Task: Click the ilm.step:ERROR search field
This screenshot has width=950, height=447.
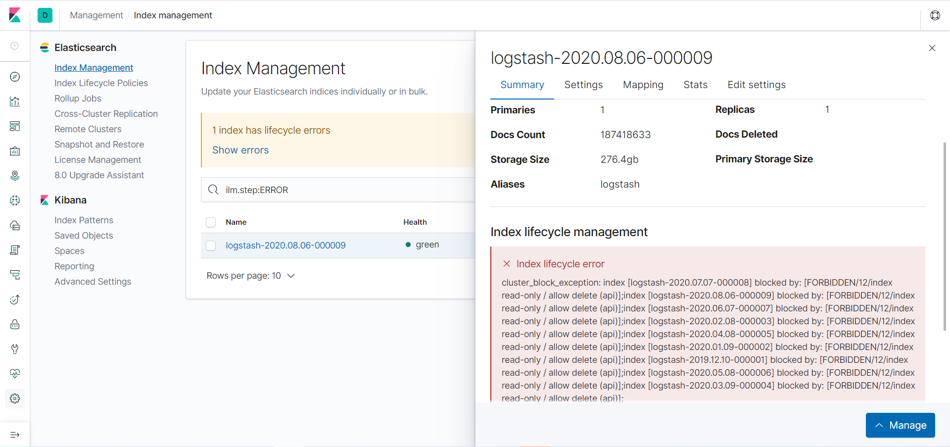Action: (338, 190)
